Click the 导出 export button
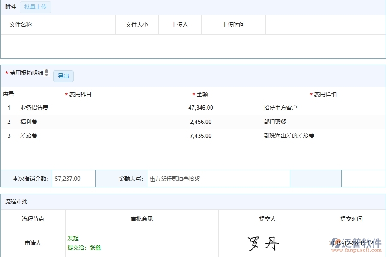 point(63,76)
